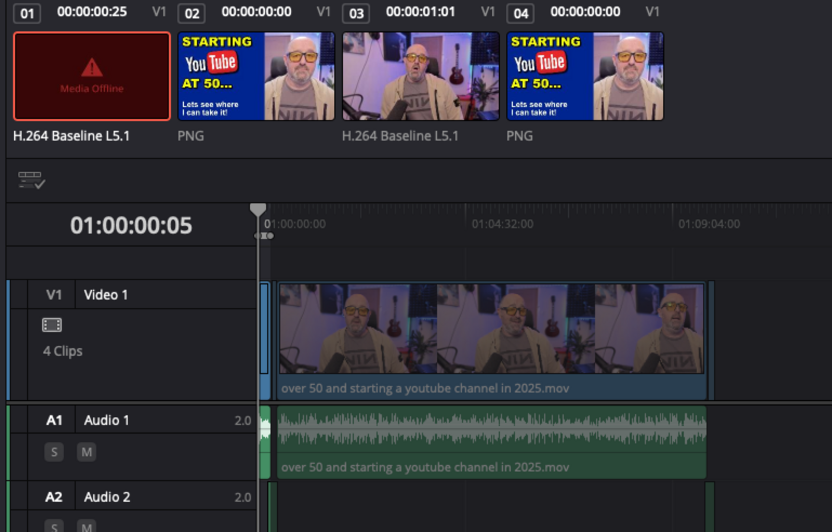This screenshot has width=832, height=532.
Task: Click the timecode display 01:00:00:05
Action: point(131,225)
